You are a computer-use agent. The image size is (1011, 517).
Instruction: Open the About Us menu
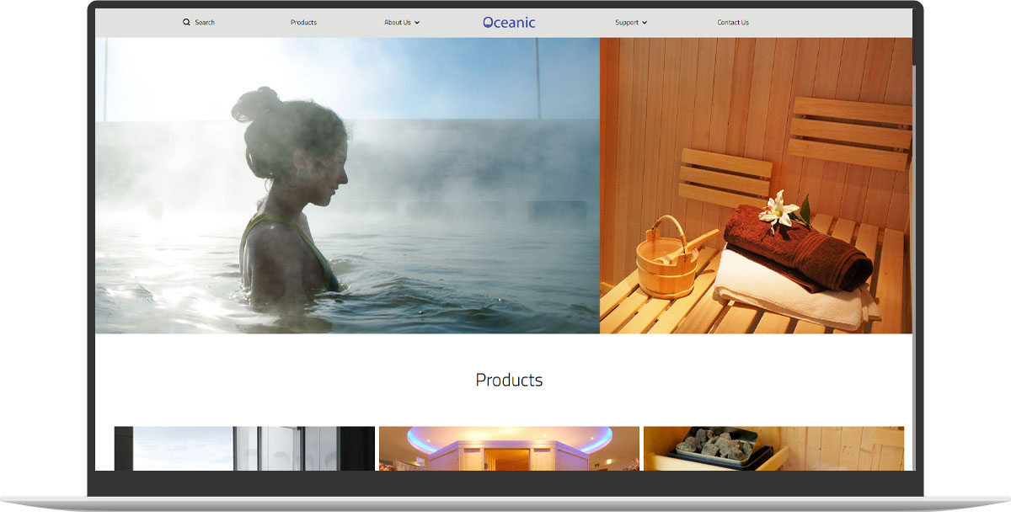[x=398, y=23]
